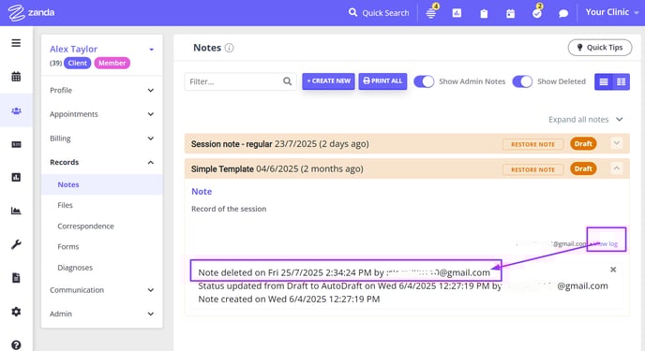Viewport: 645px width, 351px height.
Task: Open the clipboard icon in the top bar
Action: point(484,13)
